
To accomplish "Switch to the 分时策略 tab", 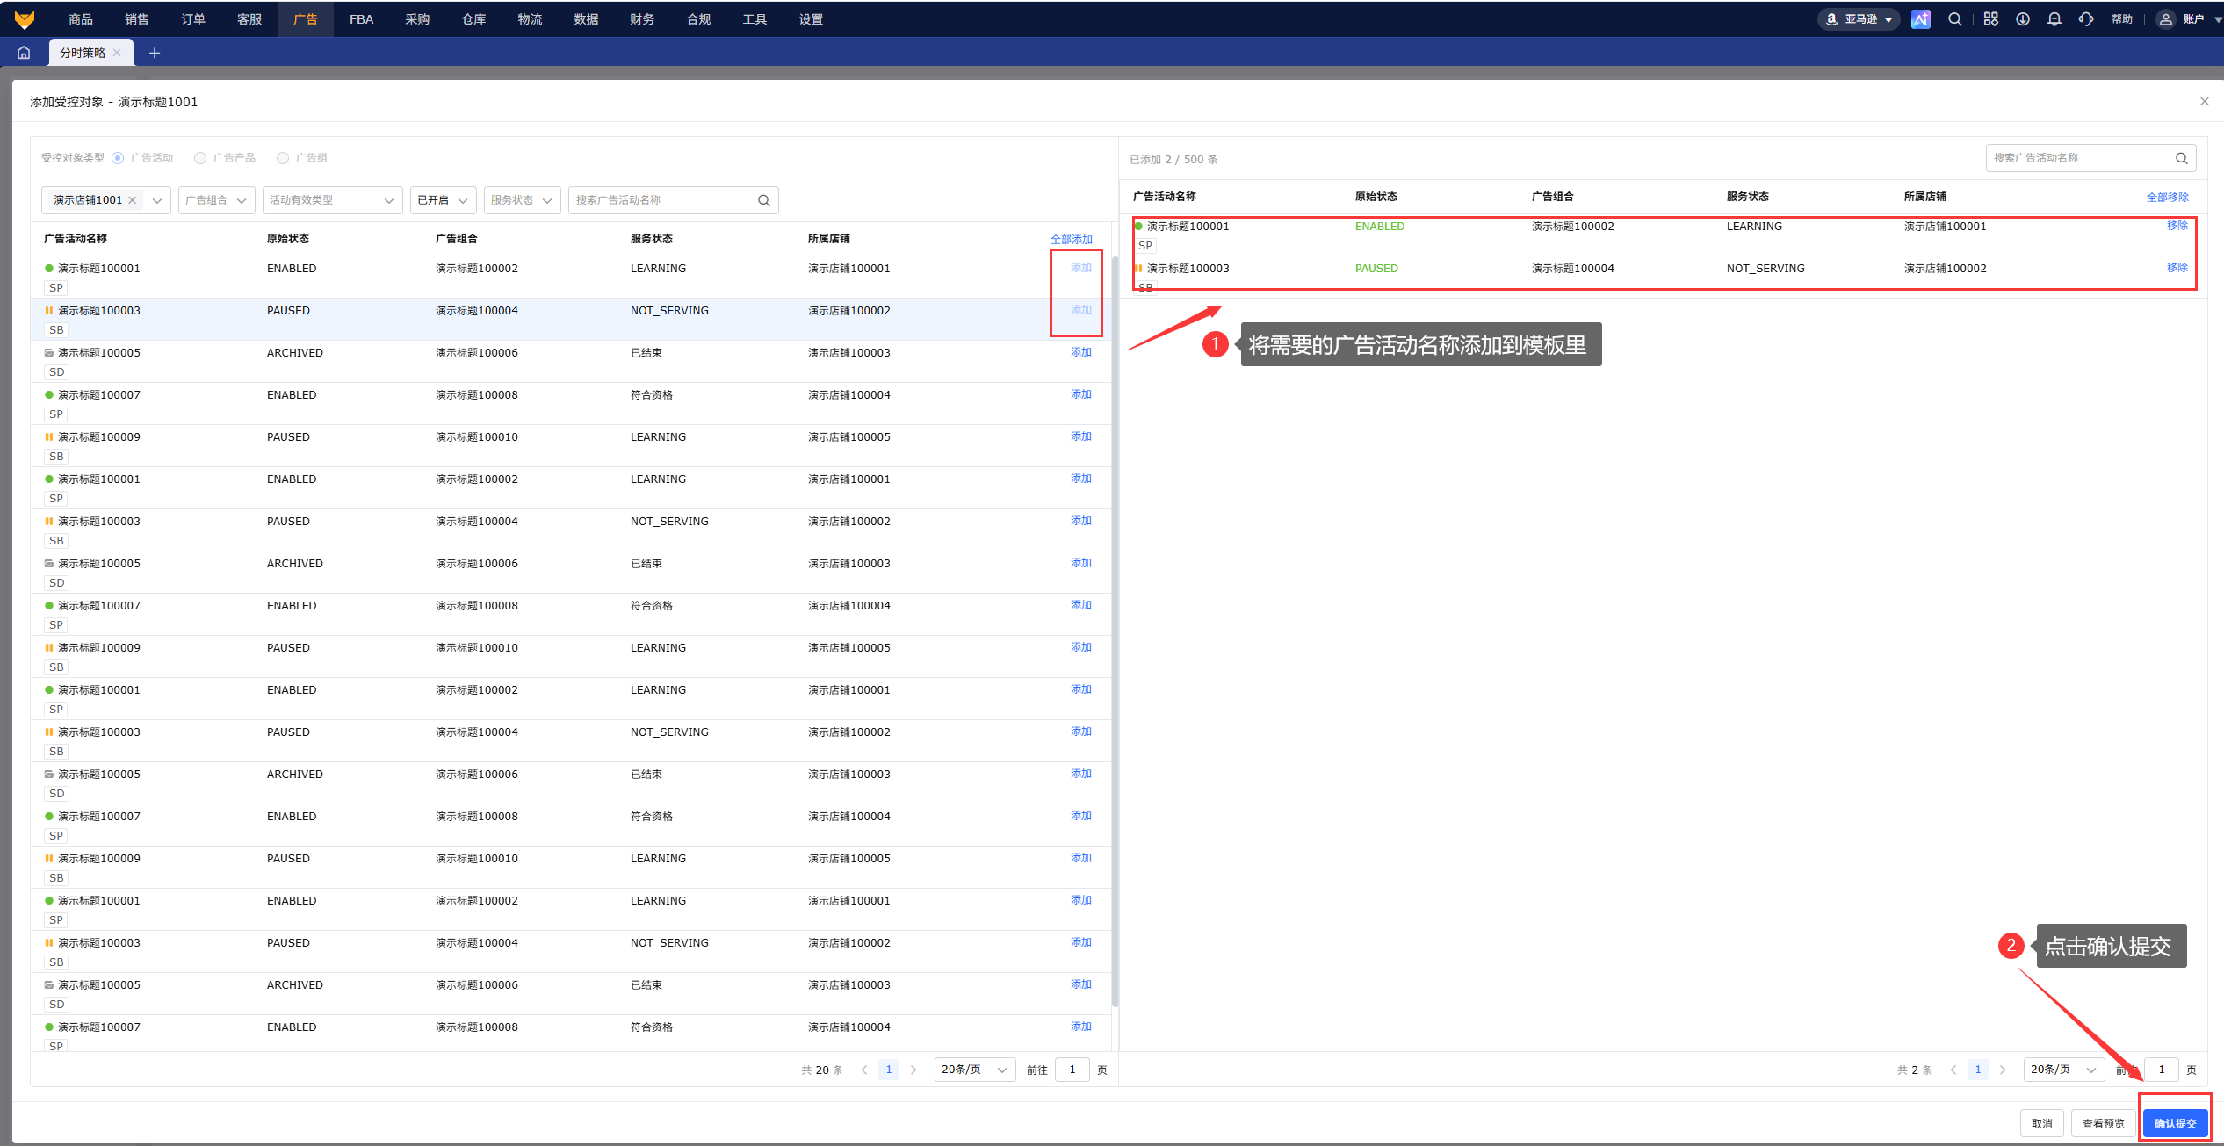I will click(x=83, y=53).
